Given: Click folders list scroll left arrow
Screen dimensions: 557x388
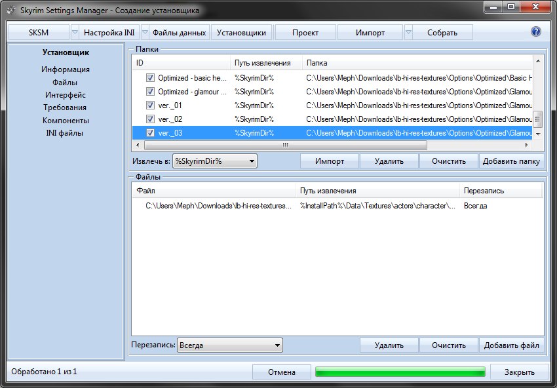Looking at the screenshot, I should (138, 145).
